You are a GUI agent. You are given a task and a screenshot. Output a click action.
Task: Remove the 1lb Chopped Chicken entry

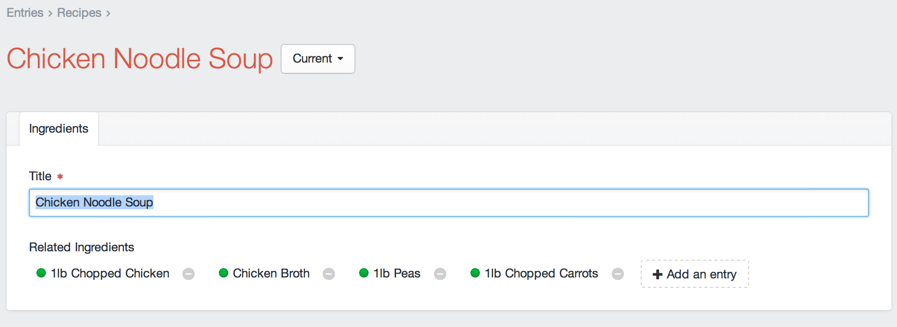coord(188,274)
